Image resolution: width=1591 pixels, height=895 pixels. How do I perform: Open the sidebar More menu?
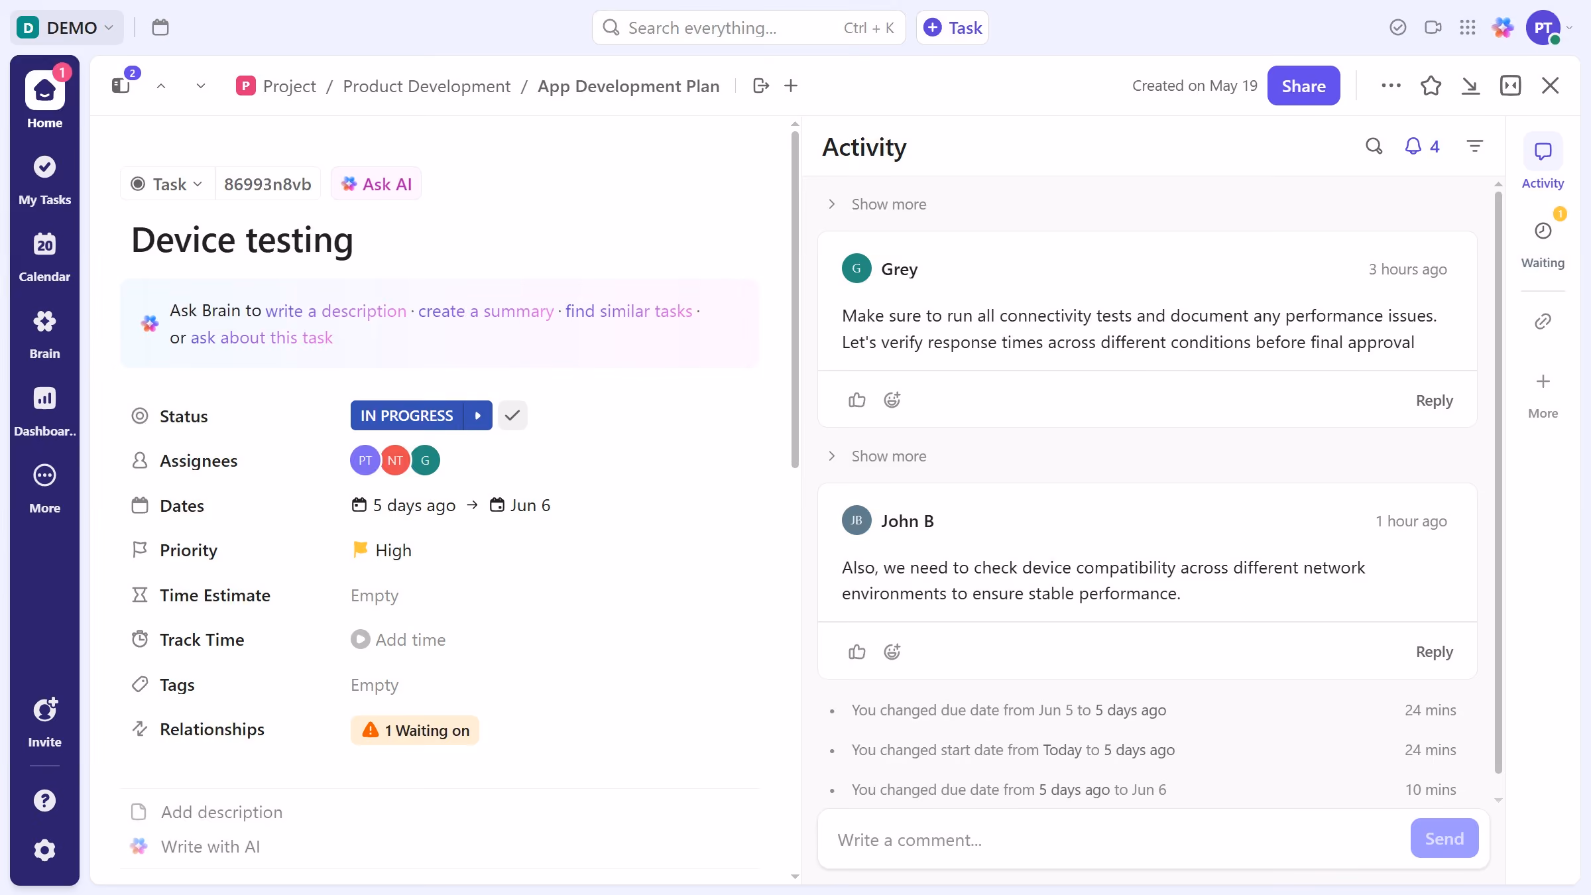tap(44, 488)
